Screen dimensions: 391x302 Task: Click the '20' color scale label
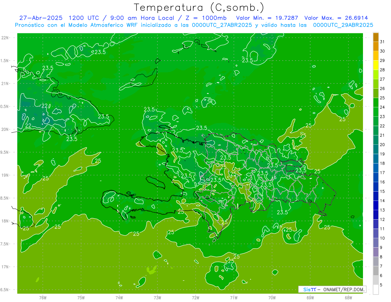click(x=382, y=145)
